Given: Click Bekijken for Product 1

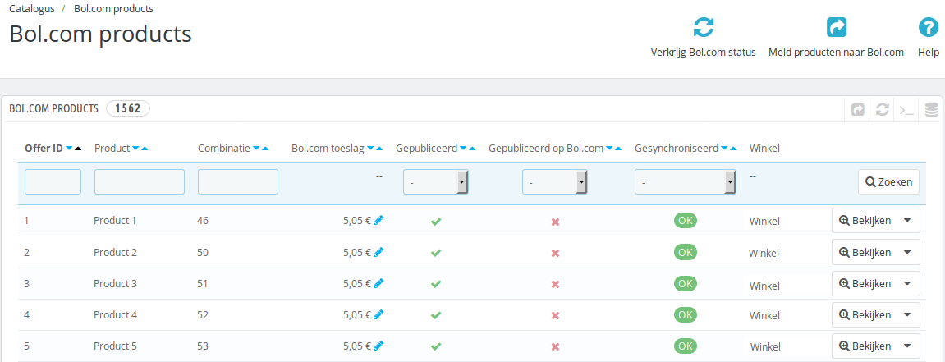Looking at the screenshot, I should click(866, 221).
